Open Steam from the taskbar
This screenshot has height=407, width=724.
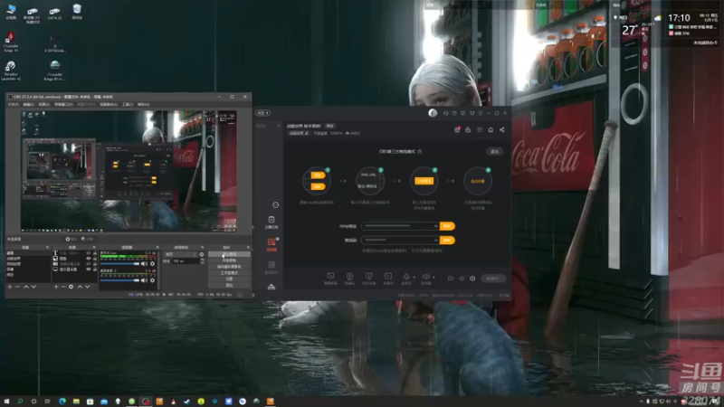coord(186,402)
